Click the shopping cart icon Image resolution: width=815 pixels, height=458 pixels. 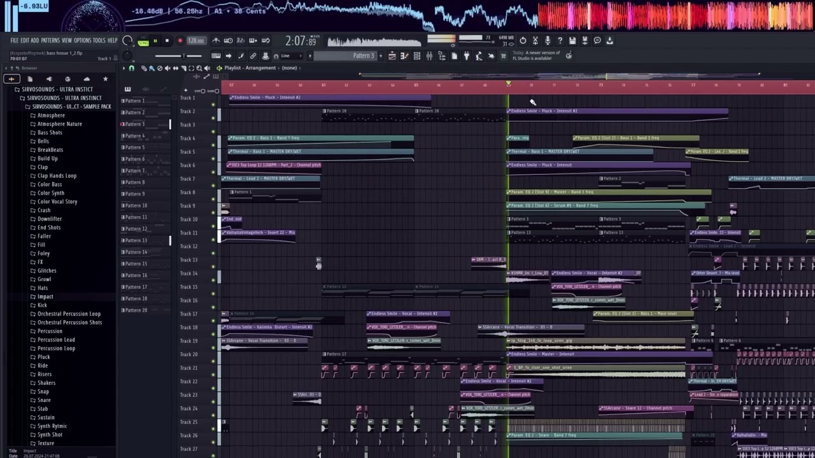(504, 56)
